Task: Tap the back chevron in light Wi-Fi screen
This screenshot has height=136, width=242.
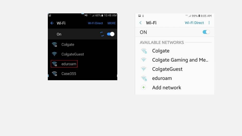Action: tap(140, 23)
